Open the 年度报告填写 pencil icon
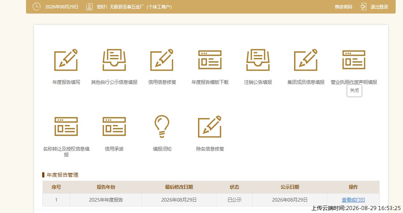The height and width of the screenshot is (213, 403). 66,60
